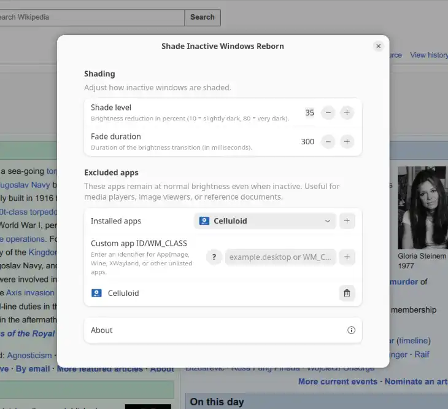Image resolution: width=448 pixels, height=409 pixels.
Task: Open the Installed apps Celluloid dropdown
Action: (x=265, y=221)
